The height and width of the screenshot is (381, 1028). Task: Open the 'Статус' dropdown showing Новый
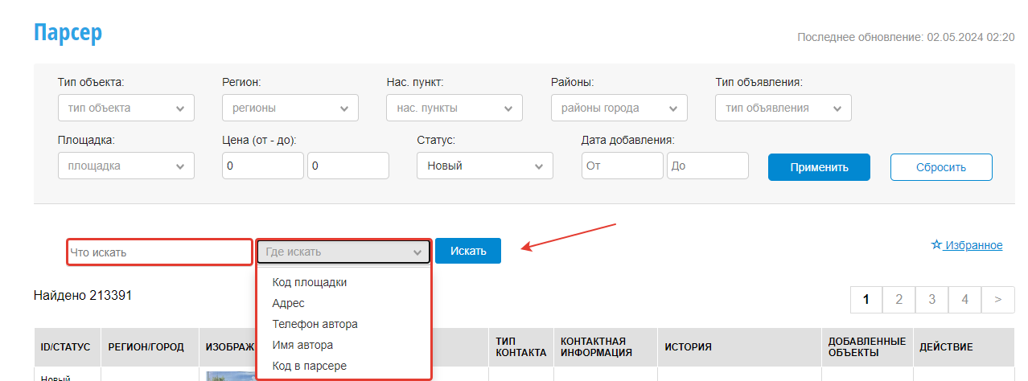point(484,166)
